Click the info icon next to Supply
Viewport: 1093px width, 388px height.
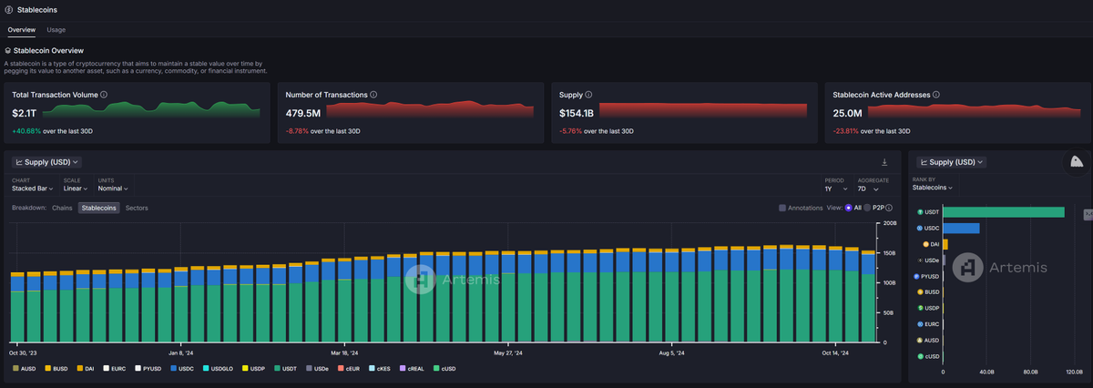[588, 94]
